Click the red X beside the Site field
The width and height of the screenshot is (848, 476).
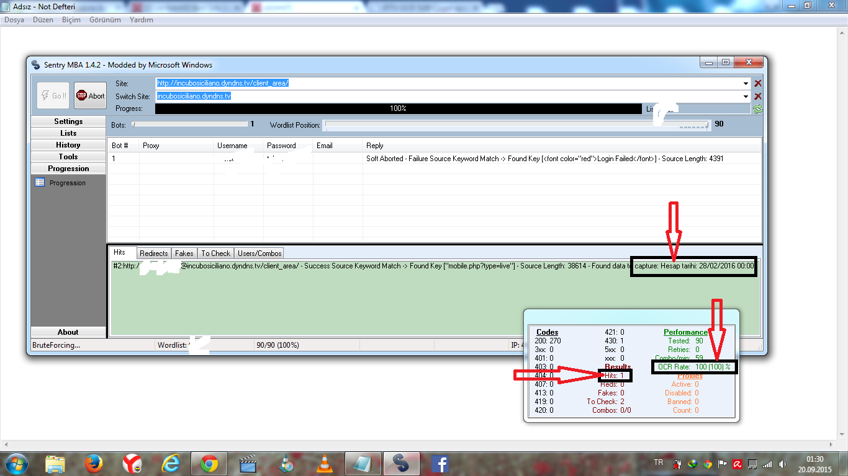pos(757,84)
